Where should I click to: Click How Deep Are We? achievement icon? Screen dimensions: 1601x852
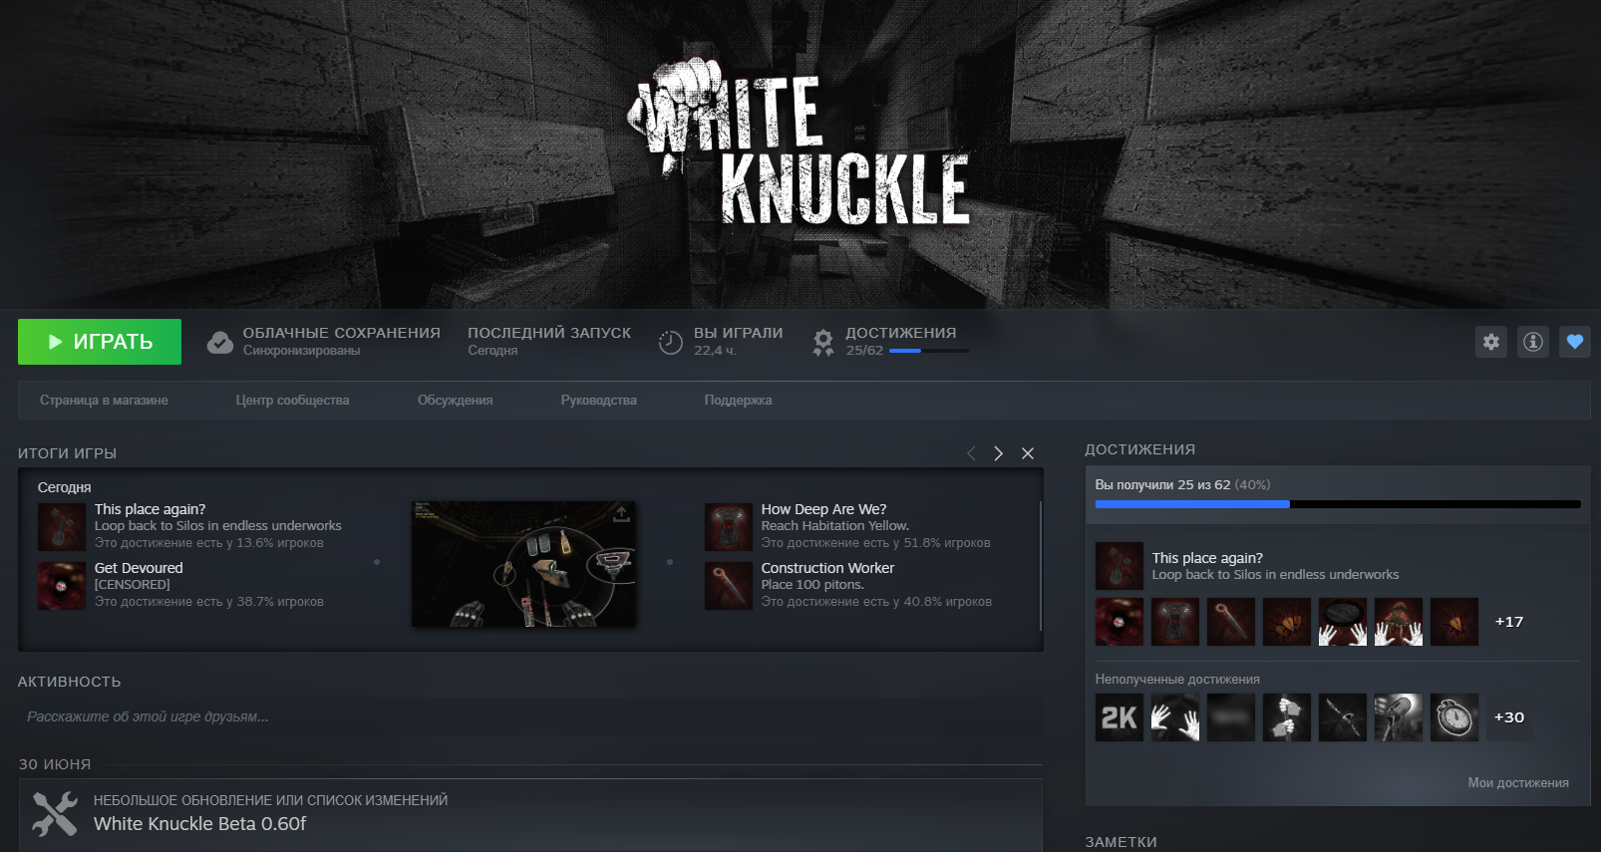tap(729, 527)
